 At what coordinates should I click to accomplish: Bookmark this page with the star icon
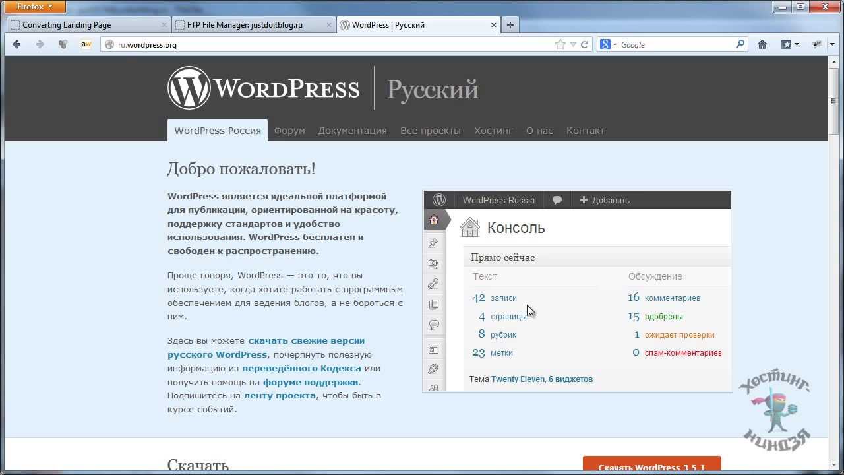pos(560,44)
